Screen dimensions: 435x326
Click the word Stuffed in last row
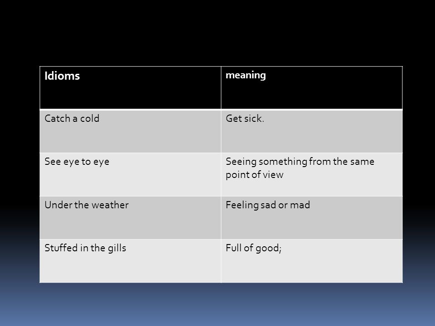coord(61,248)
